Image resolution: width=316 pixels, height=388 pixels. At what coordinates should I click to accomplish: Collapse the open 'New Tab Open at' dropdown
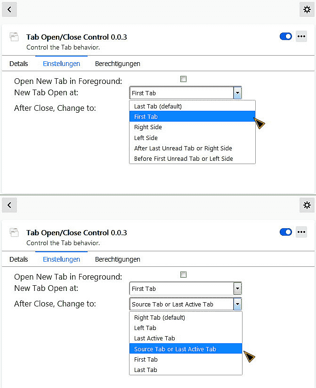[237, 93]
